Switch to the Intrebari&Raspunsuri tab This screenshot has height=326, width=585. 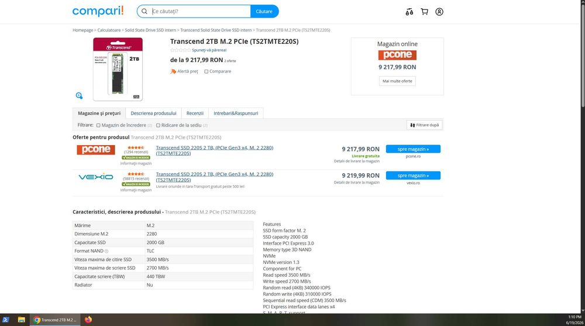coord(236,113)
